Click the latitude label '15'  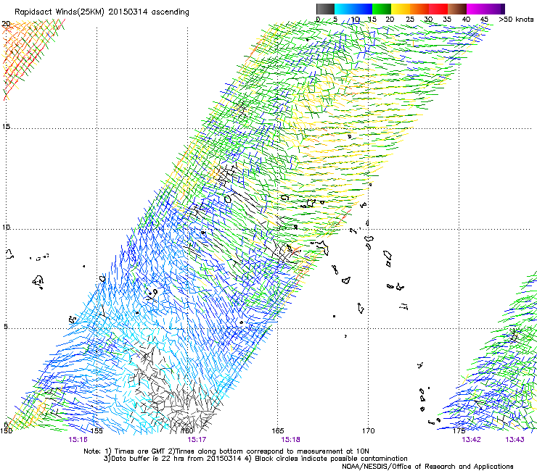tap(6, 127)
